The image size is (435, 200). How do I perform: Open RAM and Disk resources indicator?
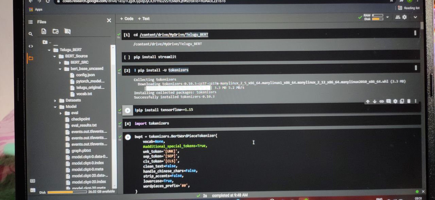pyautogui.click(x=373, y=17)
